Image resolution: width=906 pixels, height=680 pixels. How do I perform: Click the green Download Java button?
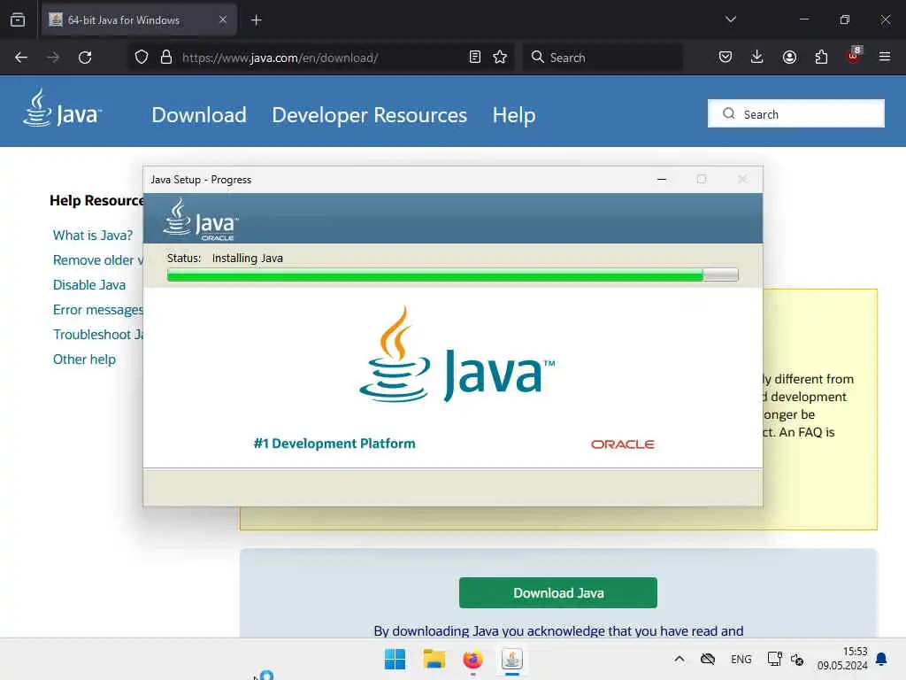557,592
